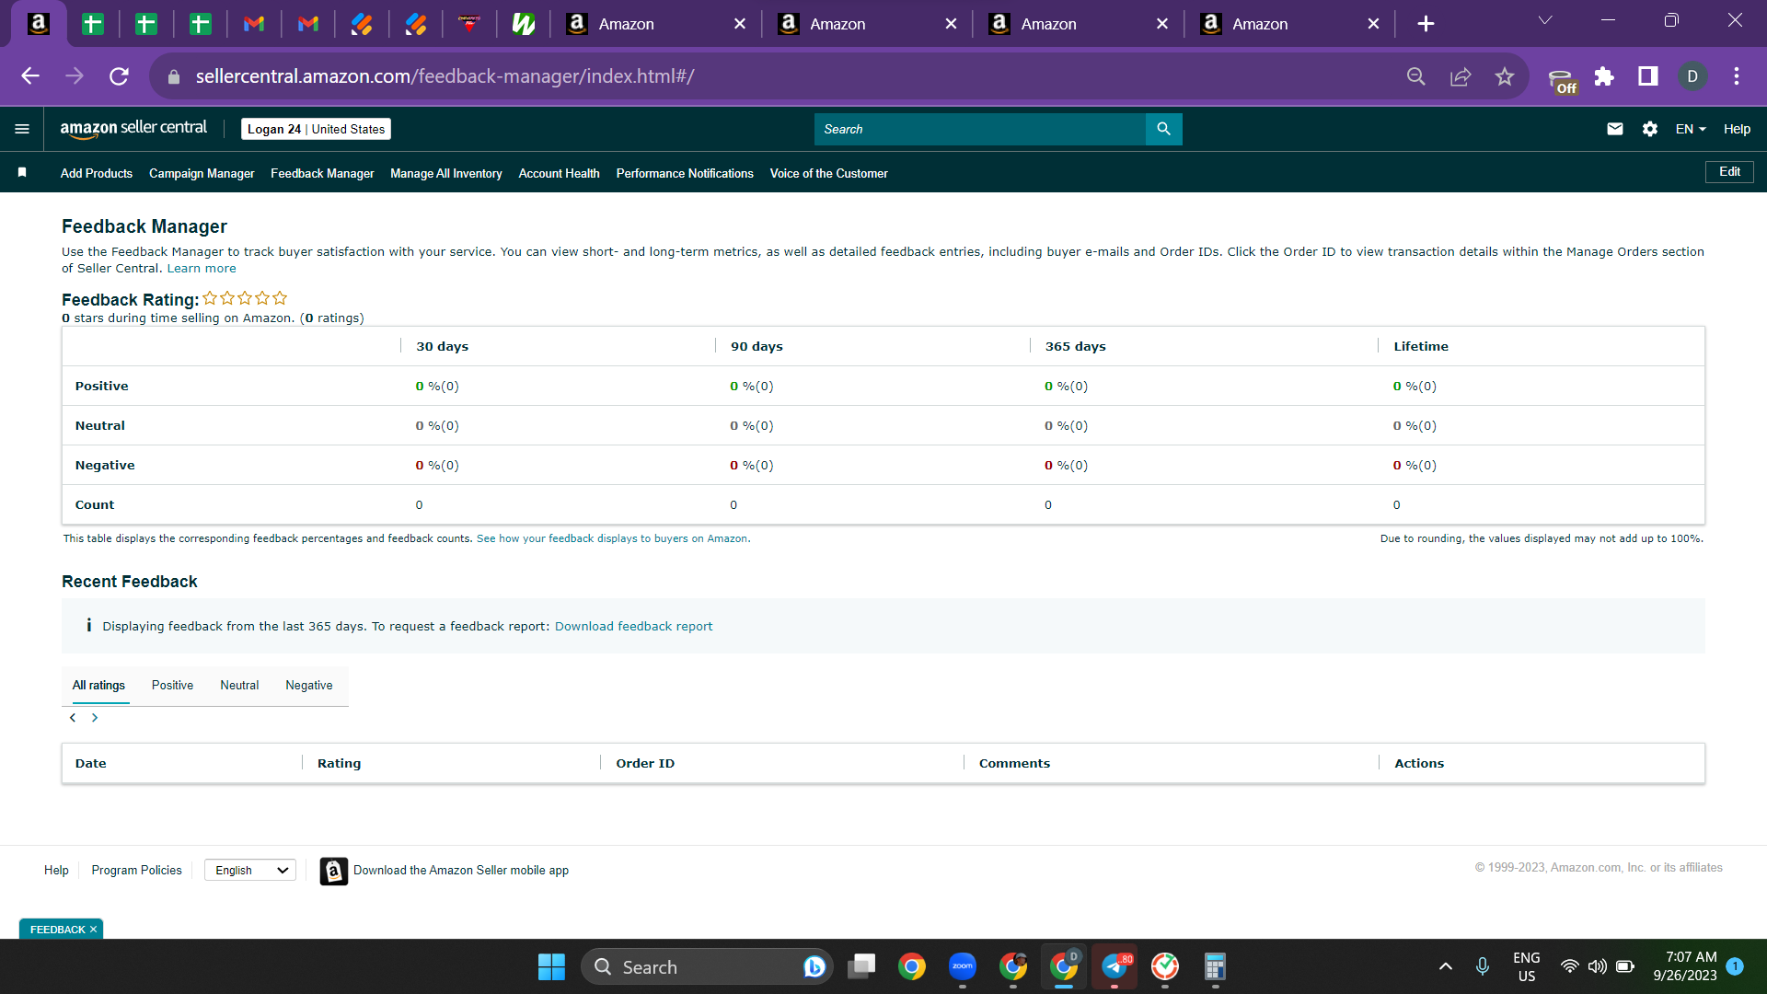Click the search magnifier button
This screenshot has height=994, width=1767.
tap(1163, 129)
